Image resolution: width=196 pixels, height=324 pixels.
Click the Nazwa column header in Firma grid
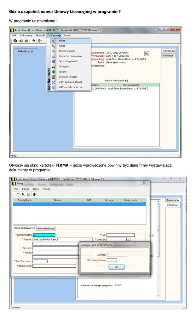tap(58, 200)
